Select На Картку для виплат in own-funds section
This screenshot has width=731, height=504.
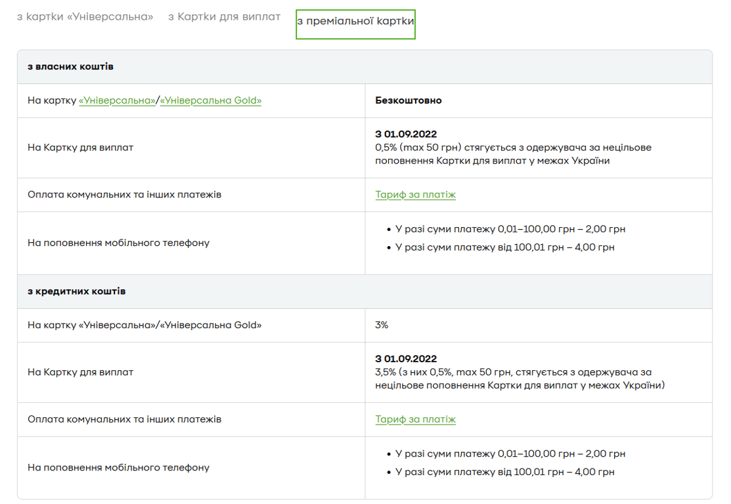coord(80,148)
